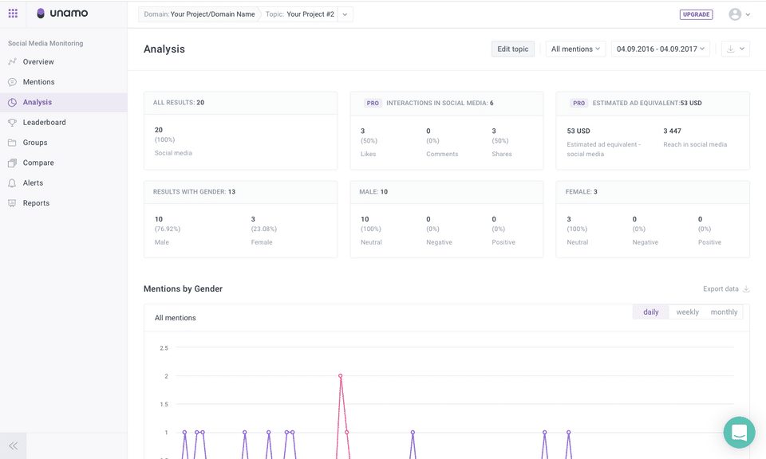Viewport: 766px width, 459px height.
Task: Open the date range picker dropdown
Action: (x=661, y=49)
